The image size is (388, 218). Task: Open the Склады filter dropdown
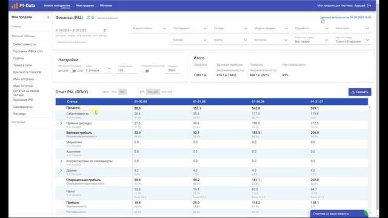pos(230,28)
